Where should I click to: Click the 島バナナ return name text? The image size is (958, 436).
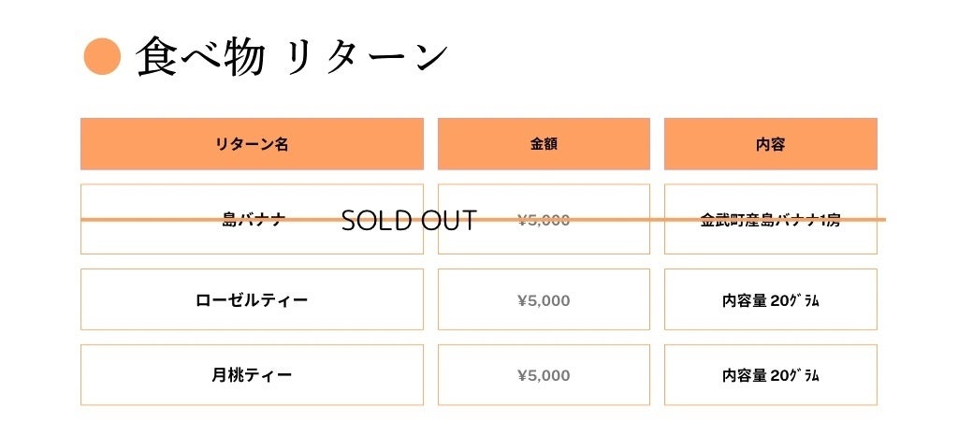(253, 221)
